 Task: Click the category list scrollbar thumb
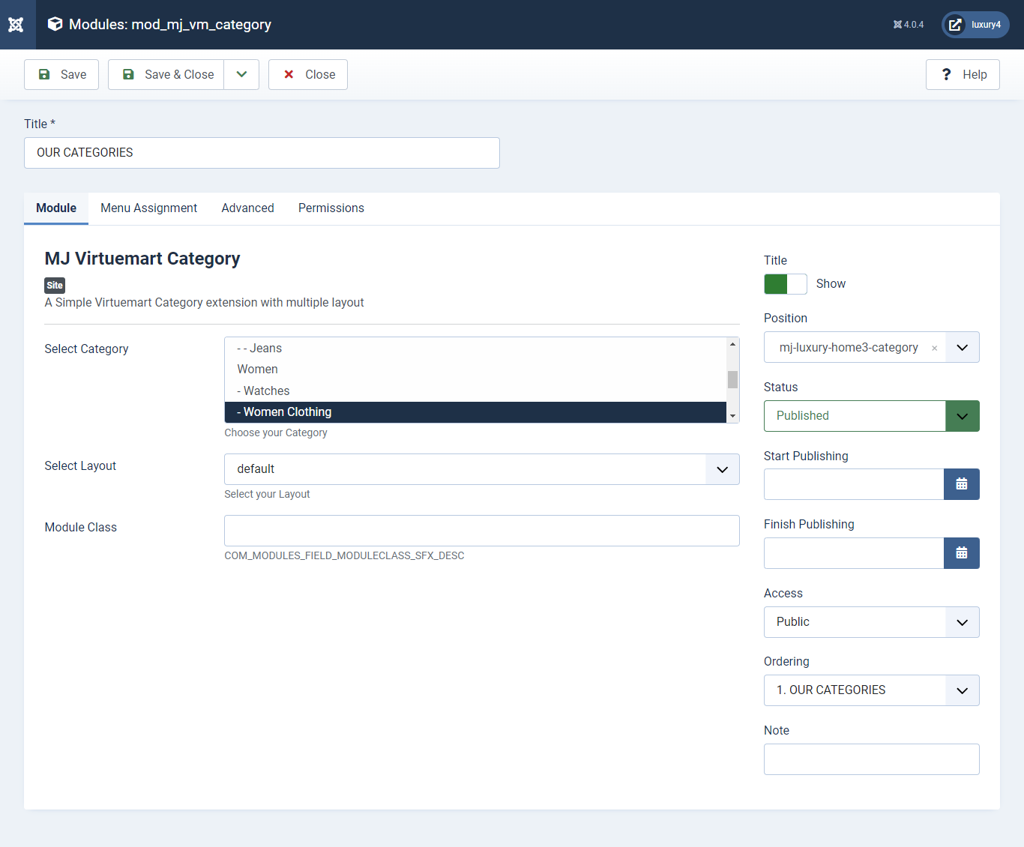tap(733, 379)
